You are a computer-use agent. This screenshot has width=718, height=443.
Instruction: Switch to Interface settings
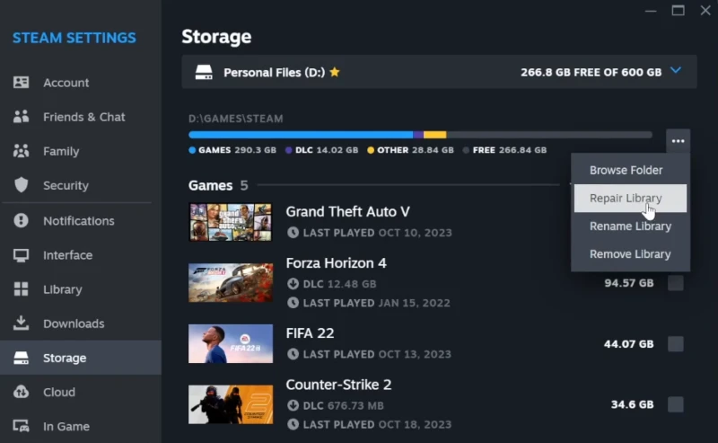point(81,255)
